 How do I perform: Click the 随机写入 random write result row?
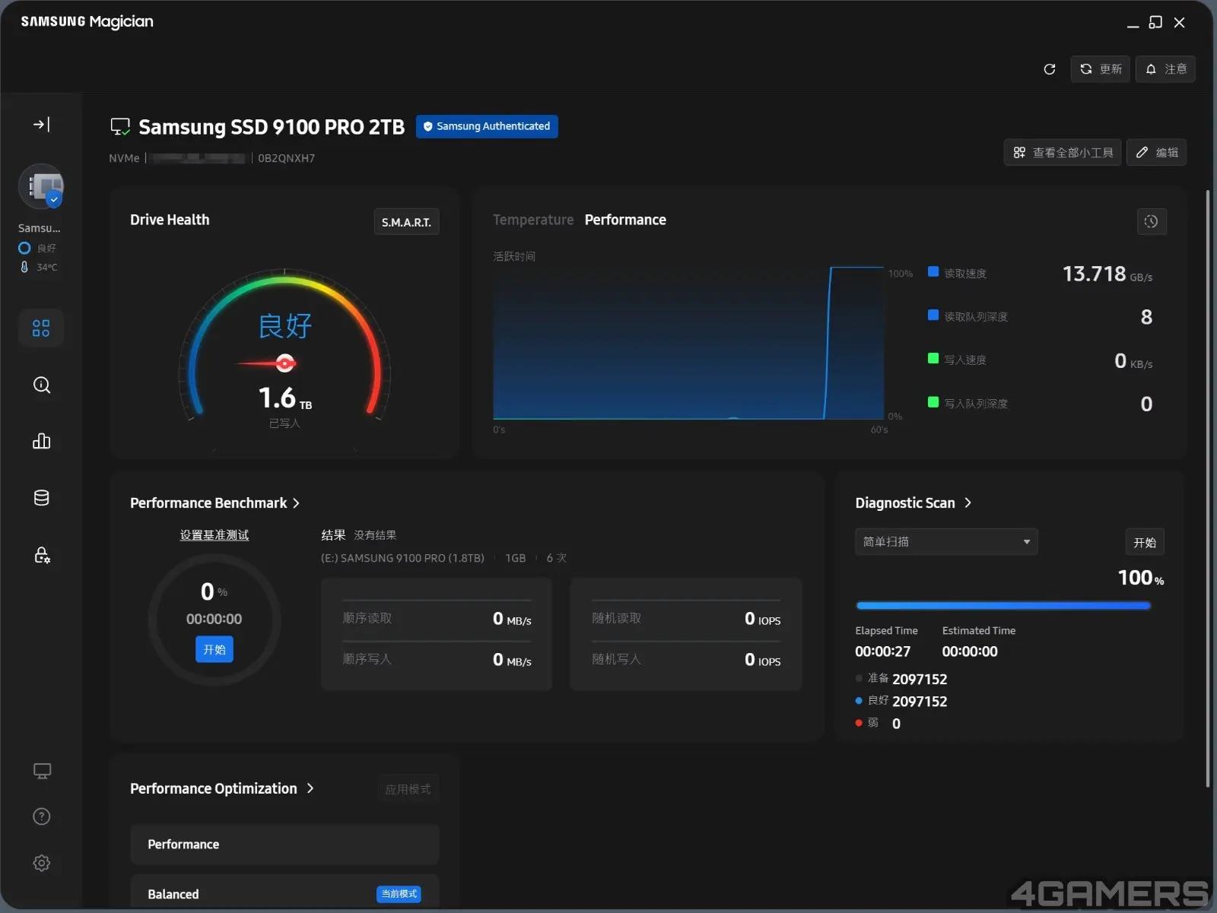[x=686, y=660]
